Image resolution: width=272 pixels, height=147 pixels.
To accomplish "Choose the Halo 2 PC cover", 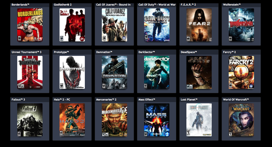I will [72, 120].
